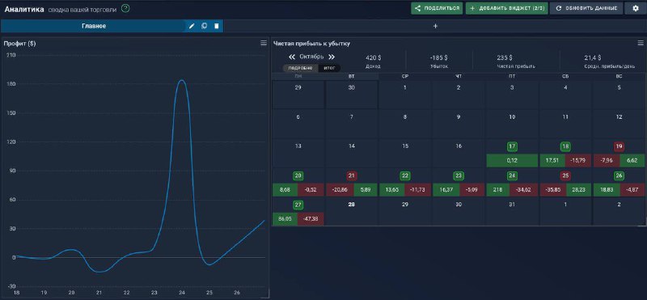This screenshot has height=300, width=647.
Task: Open the settings gear icon
Action: (x=635, y=8)
